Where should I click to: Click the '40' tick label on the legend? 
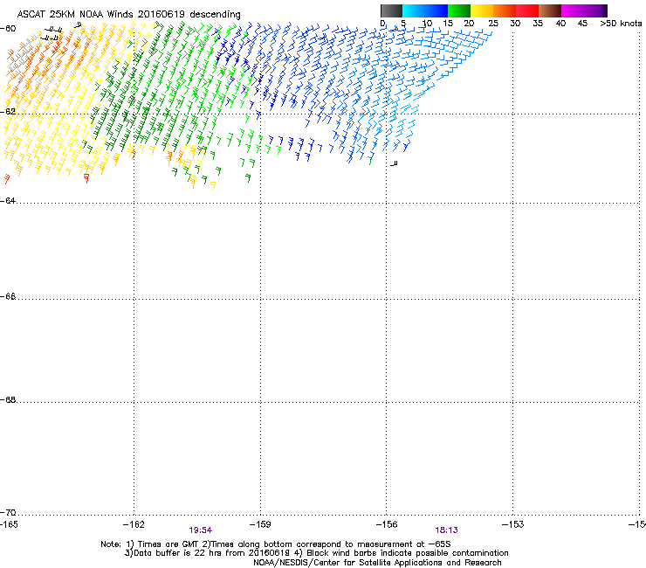560,24
